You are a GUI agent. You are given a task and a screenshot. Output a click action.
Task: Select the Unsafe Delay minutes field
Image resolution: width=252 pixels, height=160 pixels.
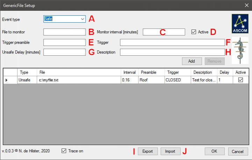64,52
